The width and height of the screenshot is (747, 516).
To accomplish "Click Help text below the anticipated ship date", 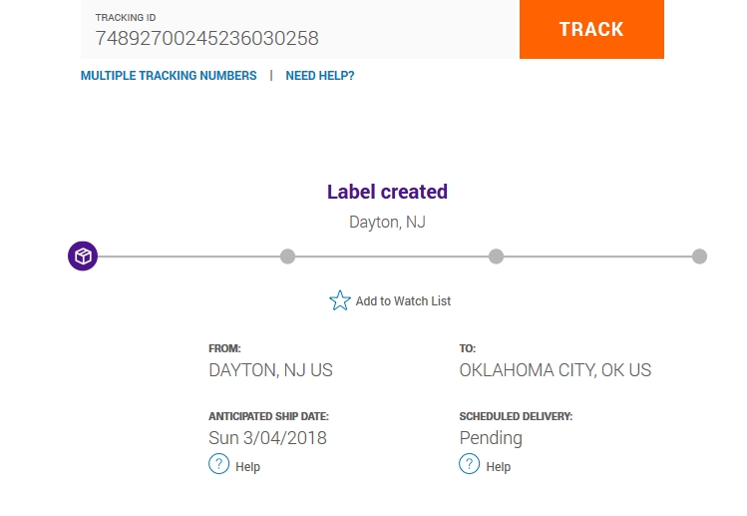I will click(247, 466).
